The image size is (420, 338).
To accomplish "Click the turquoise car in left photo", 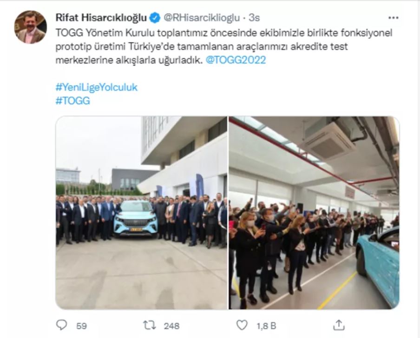I will [136, 219].
